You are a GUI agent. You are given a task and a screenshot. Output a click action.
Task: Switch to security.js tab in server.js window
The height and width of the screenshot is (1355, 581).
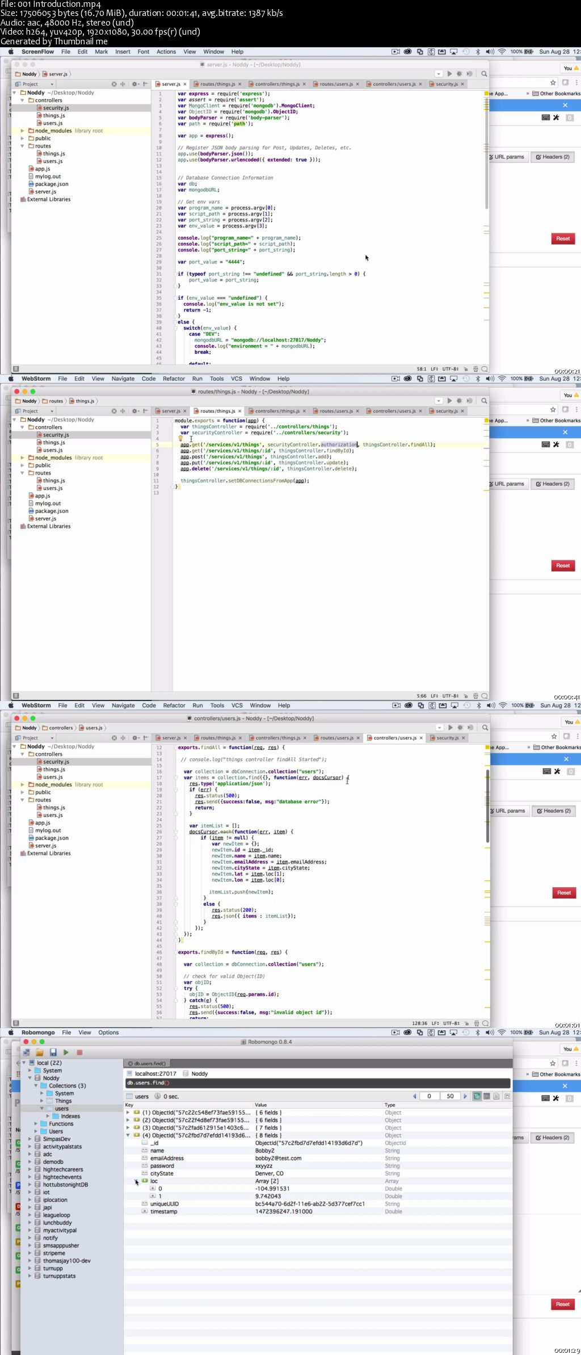pos(447,84)
